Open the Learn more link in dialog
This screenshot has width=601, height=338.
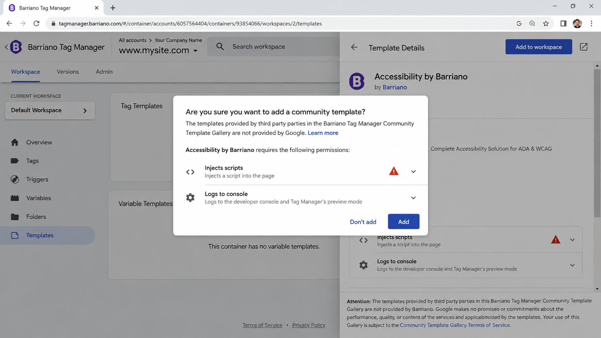[x=323, y=133]
